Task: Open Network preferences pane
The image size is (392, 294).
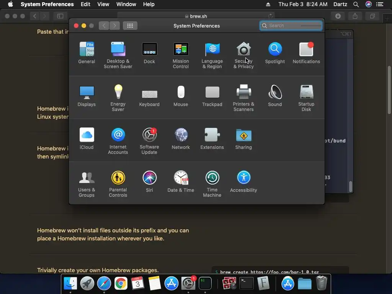Action: coord(181,139)
